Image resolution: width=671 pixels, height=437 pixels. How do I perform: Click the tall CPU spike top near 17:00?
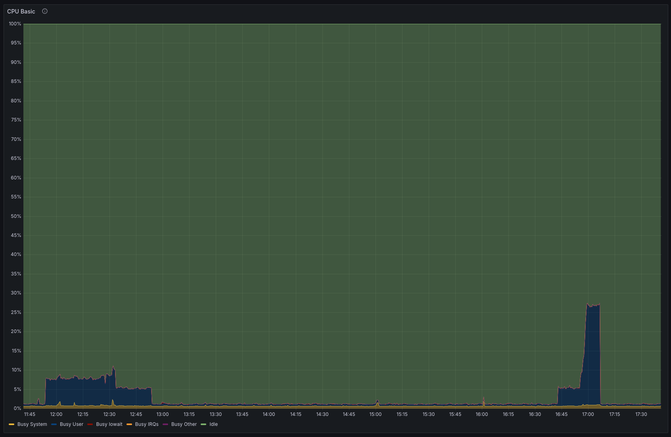pyautogui.click(x=593, y=306)
